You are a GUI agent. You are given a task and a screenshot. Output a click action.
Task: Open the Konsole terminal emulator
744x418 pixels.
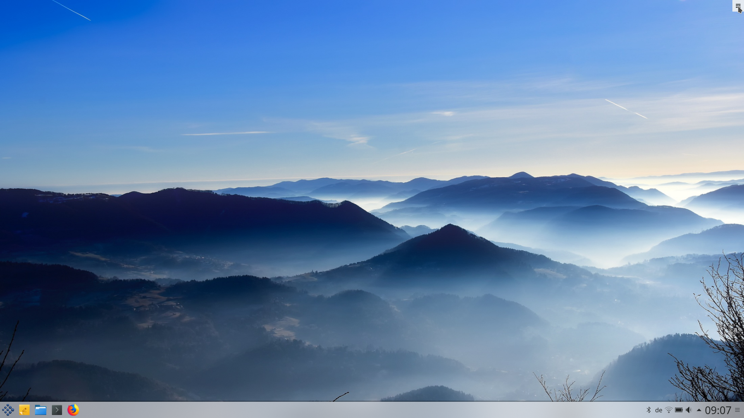click(57, 410)
